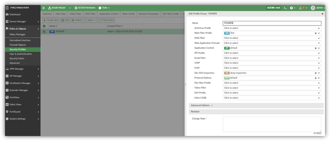This screenshot has width=330, height=141.
Task: Click the GRP icon of POWER row
Action: (52, 32)
